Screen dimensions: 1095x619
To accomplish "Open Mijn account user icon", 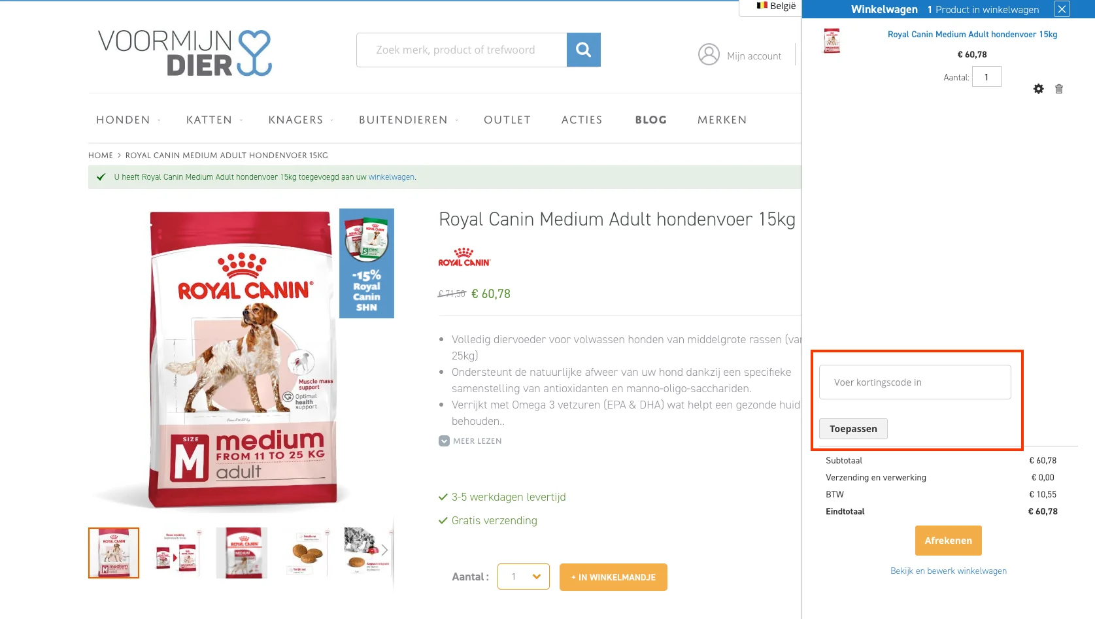I will pos(709,54).
